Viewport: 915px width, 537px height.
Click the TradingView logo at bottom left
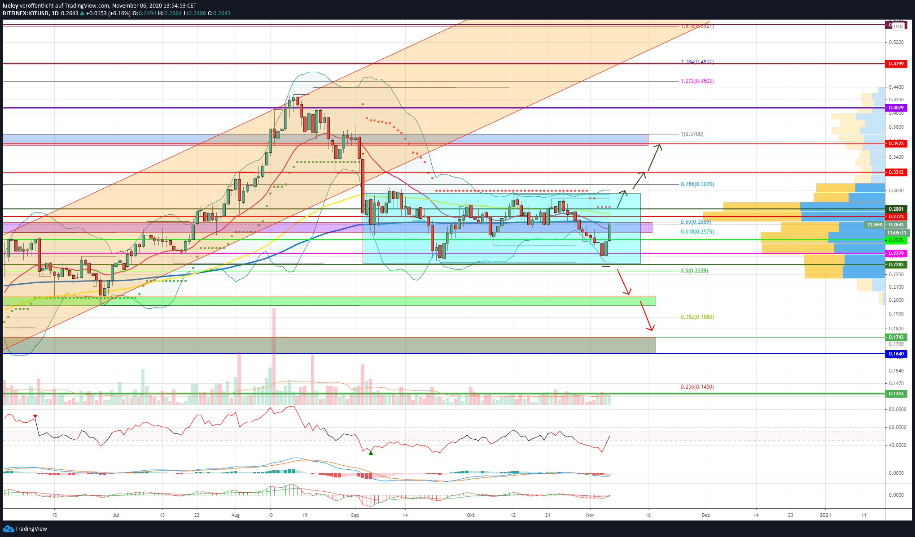point(25,528)
